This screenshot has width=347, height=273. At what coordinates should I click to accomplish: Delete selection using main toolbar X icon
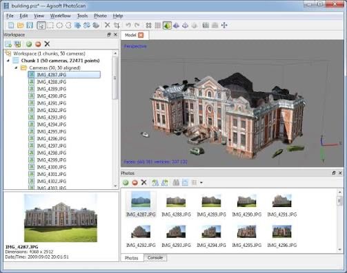107,25
